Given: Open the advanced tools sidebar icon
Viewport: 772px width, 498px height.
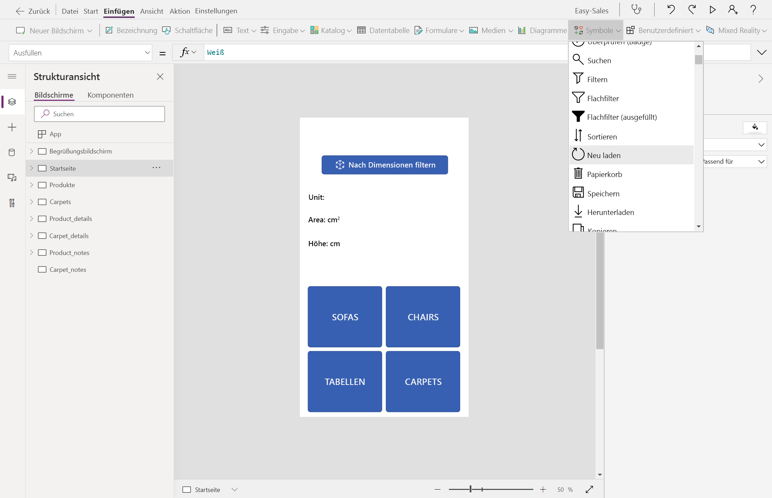Looking at the screenshot, I should click(12, 203).
